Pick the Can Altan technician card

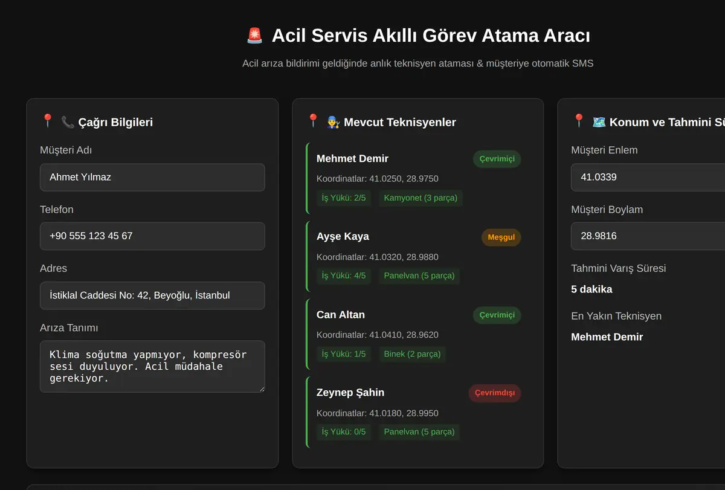click(418, 334)
